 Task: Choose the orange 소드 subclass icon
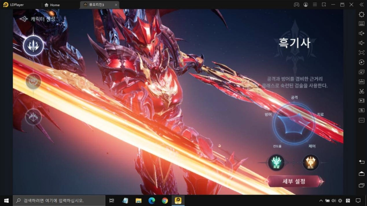click(311, 162)
